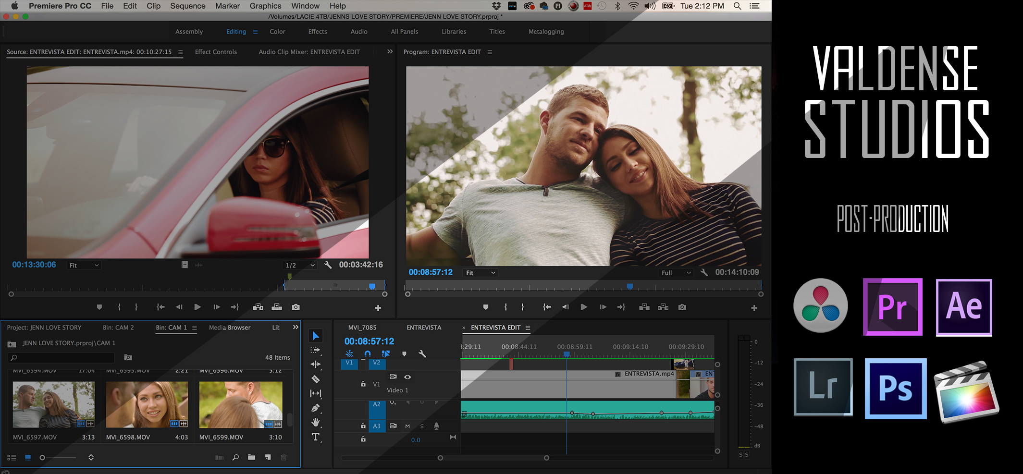Select the Hand tool in the tools panel

[315, 423]
